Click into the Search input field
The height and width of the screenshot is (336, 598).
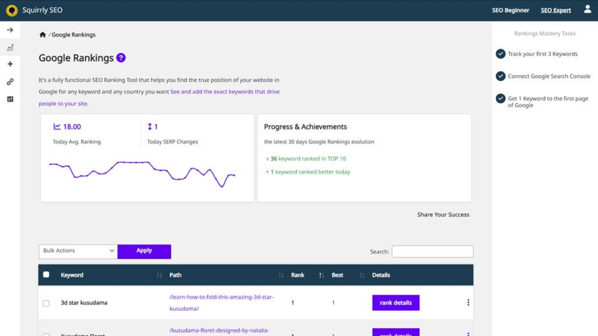click(x=432, y=252)
